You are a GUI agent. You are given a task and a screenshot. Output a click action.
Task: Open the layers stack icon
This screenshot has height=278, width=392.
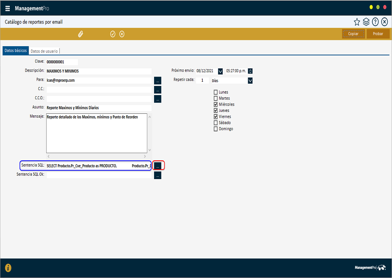pyautogui.click(x=366, y=22)
